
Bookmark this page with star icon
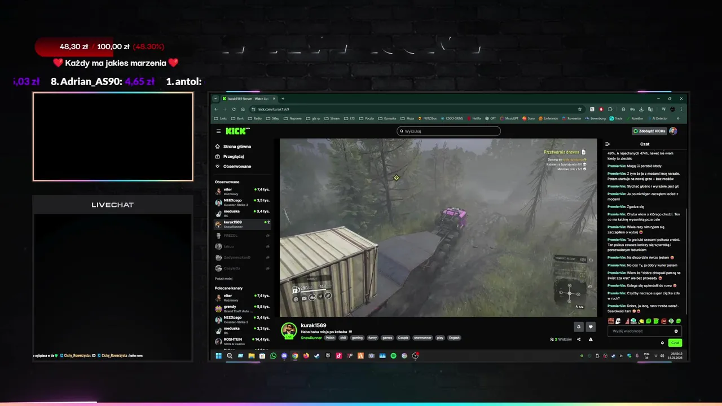click(x=579, y=109)
